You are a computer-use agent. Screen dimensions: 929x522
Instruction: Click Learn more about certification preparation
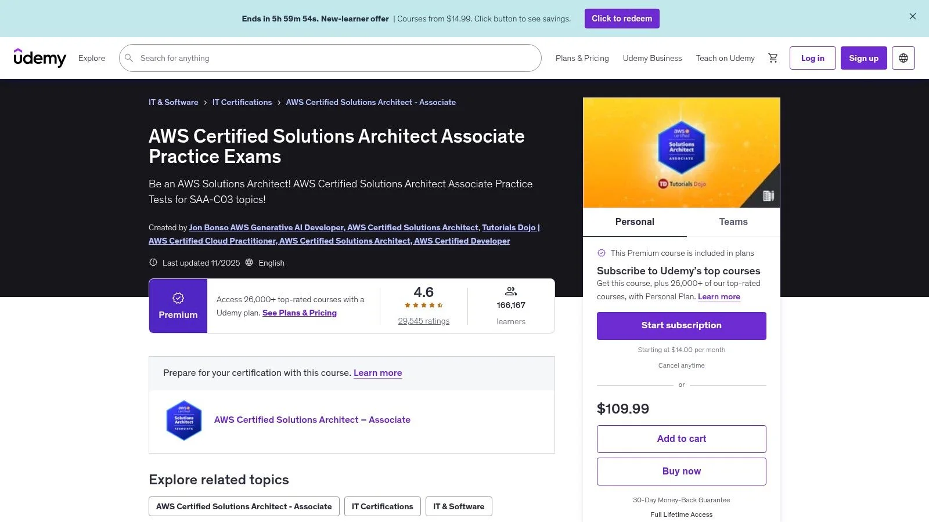tap(378, 373)
